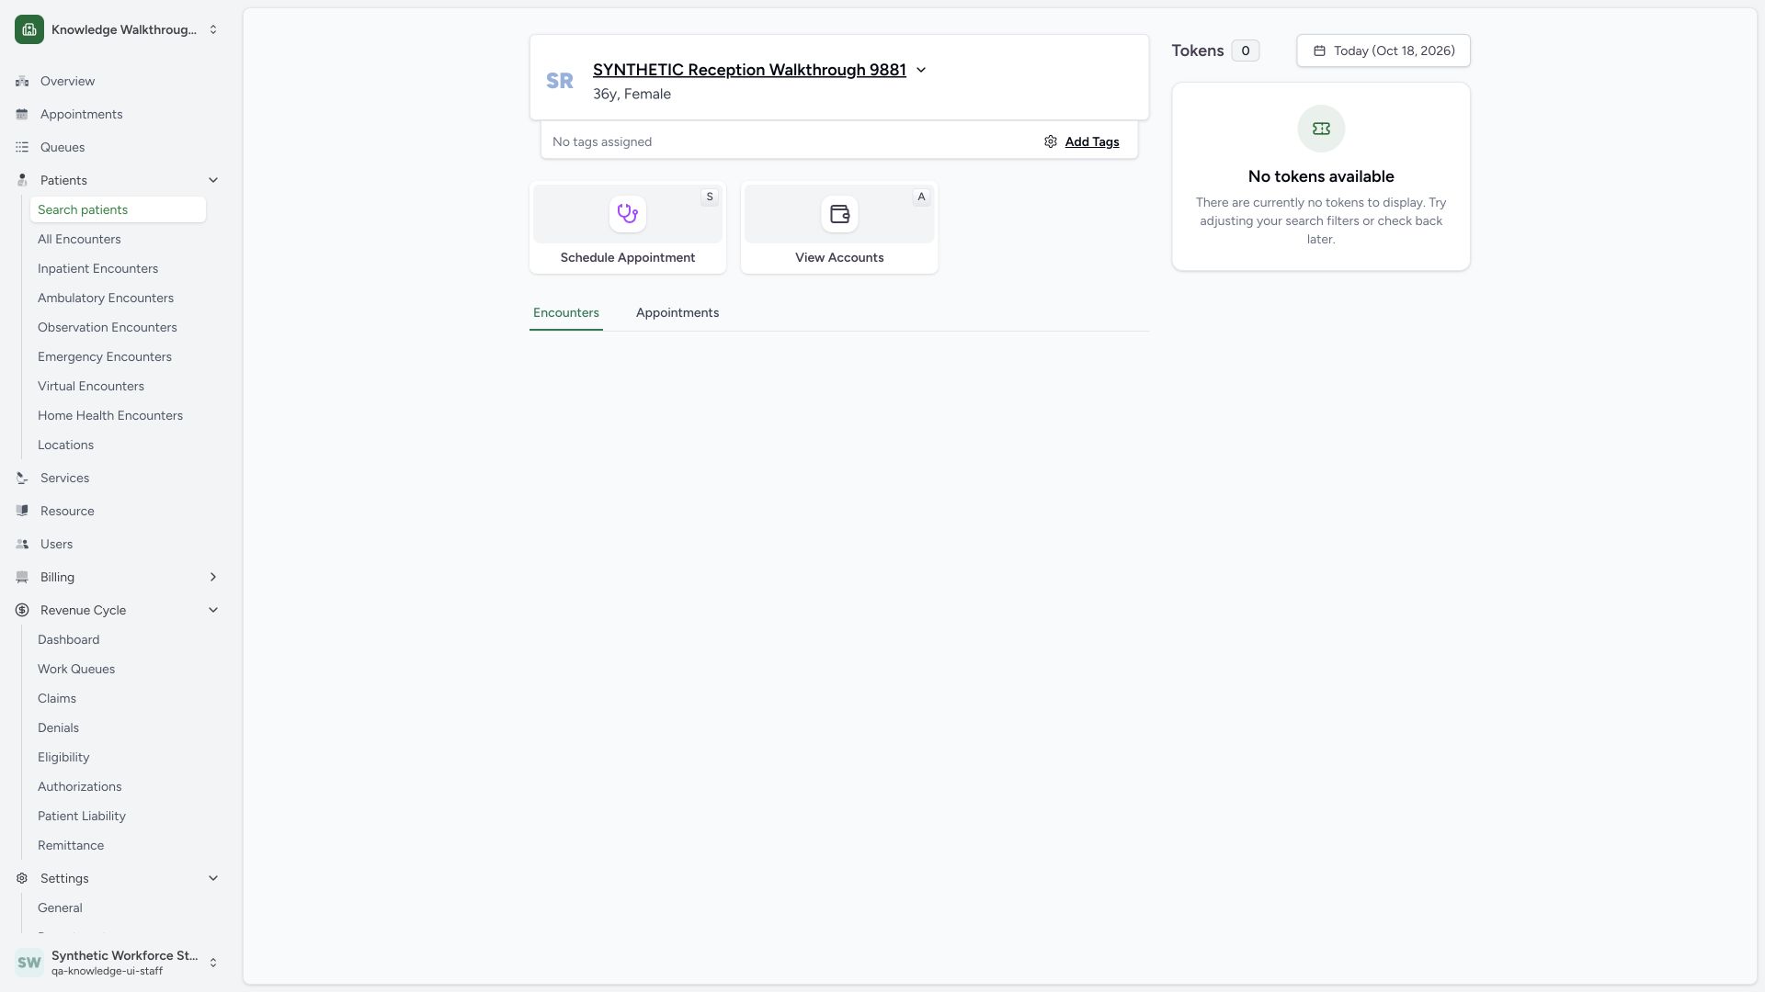
Task: Collapse the Revenue Cycle chevron
Action: (213, 610)
